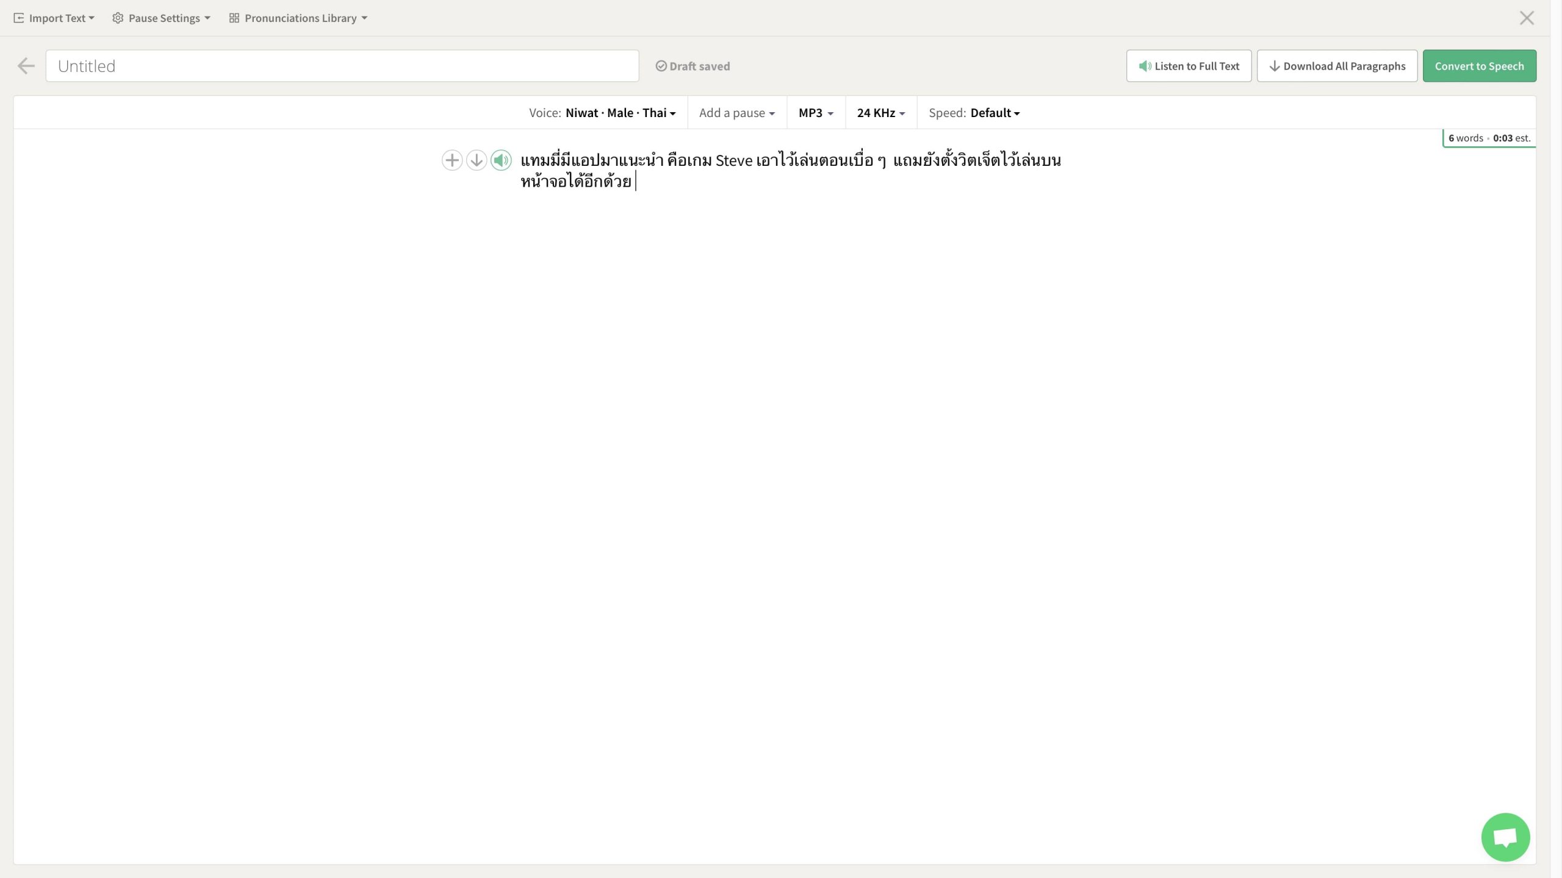Image resolution: width=1562 pixels, height=878 pixels.
Task: Open the Import Text menu
Action: [54, 18]
